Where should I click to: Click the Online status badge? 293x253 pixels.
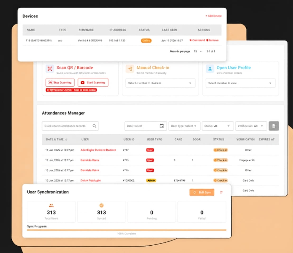point(146,41)
